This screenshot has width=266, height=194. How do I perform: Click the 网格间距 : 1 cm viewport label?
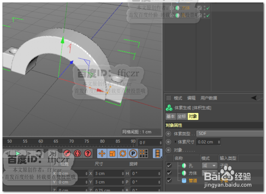coord(137,132)
